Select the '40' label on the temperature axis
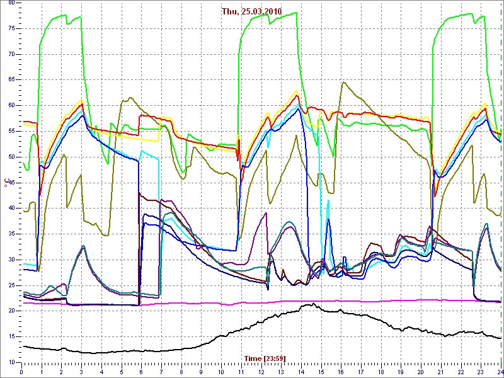 [11, 209]
